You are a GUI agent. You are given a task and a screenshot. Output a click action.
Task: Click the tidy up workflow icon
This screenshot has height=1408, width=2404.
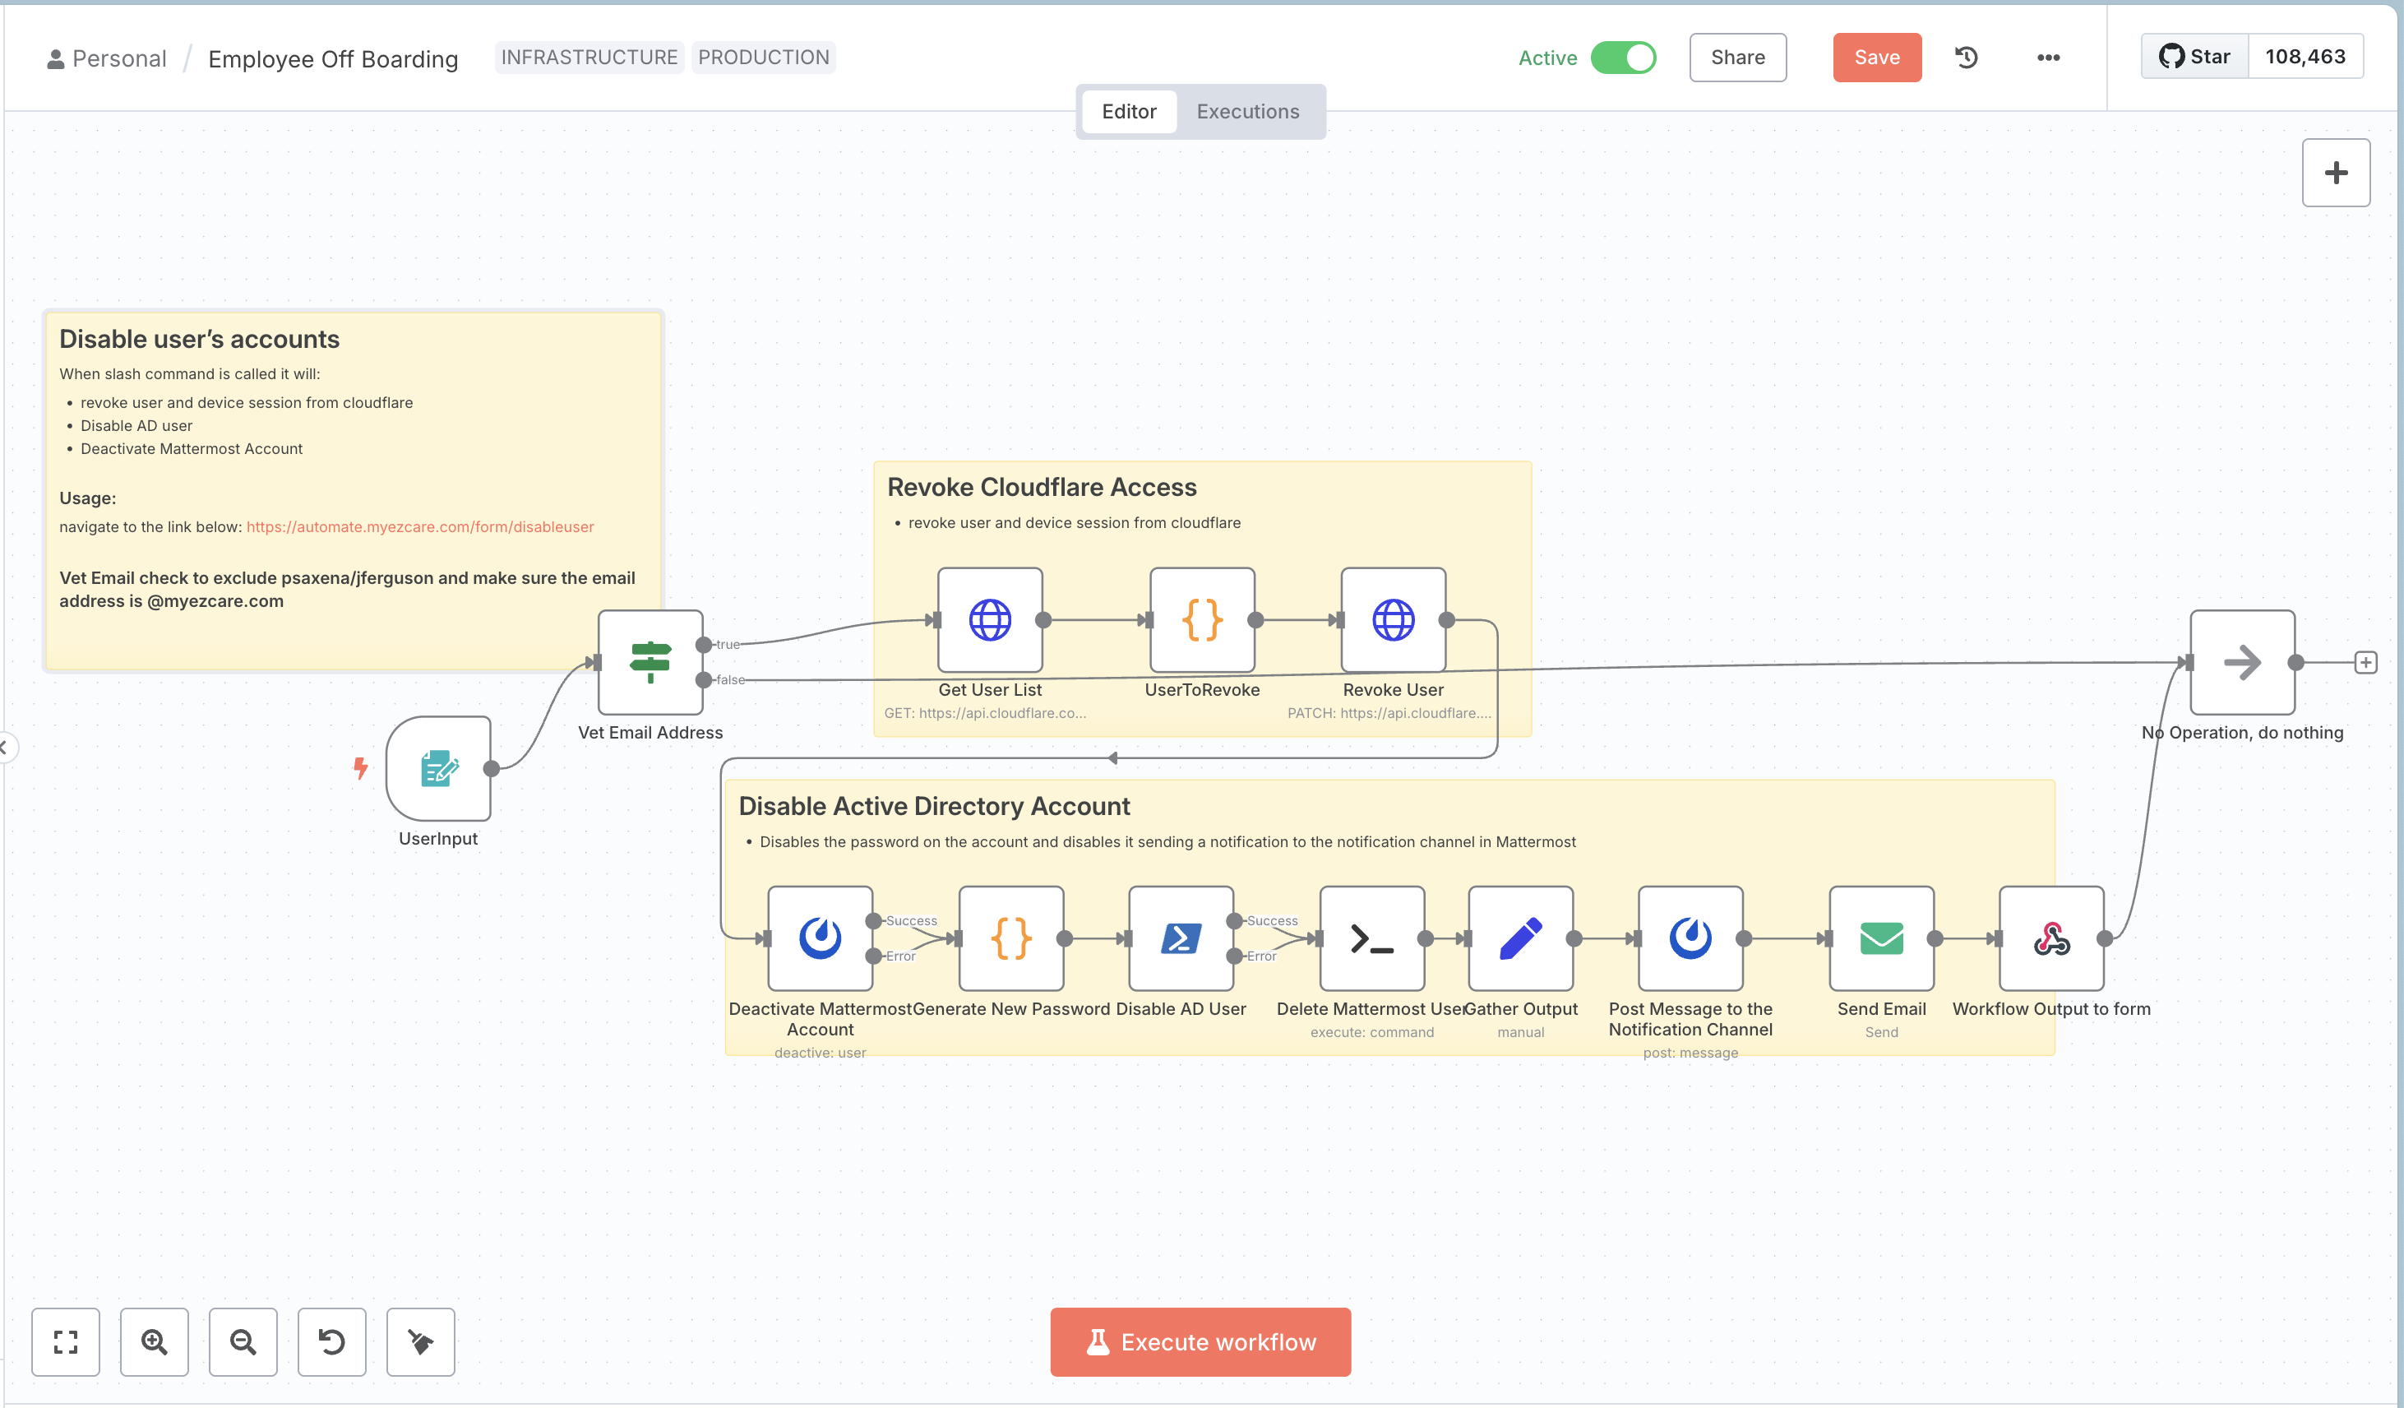pos(420,1342)
